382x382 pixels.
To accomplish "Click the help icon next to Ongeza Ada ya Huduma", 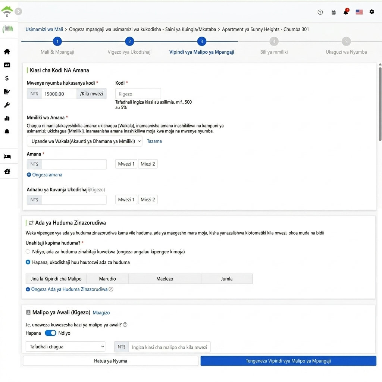I will [111, 289].
